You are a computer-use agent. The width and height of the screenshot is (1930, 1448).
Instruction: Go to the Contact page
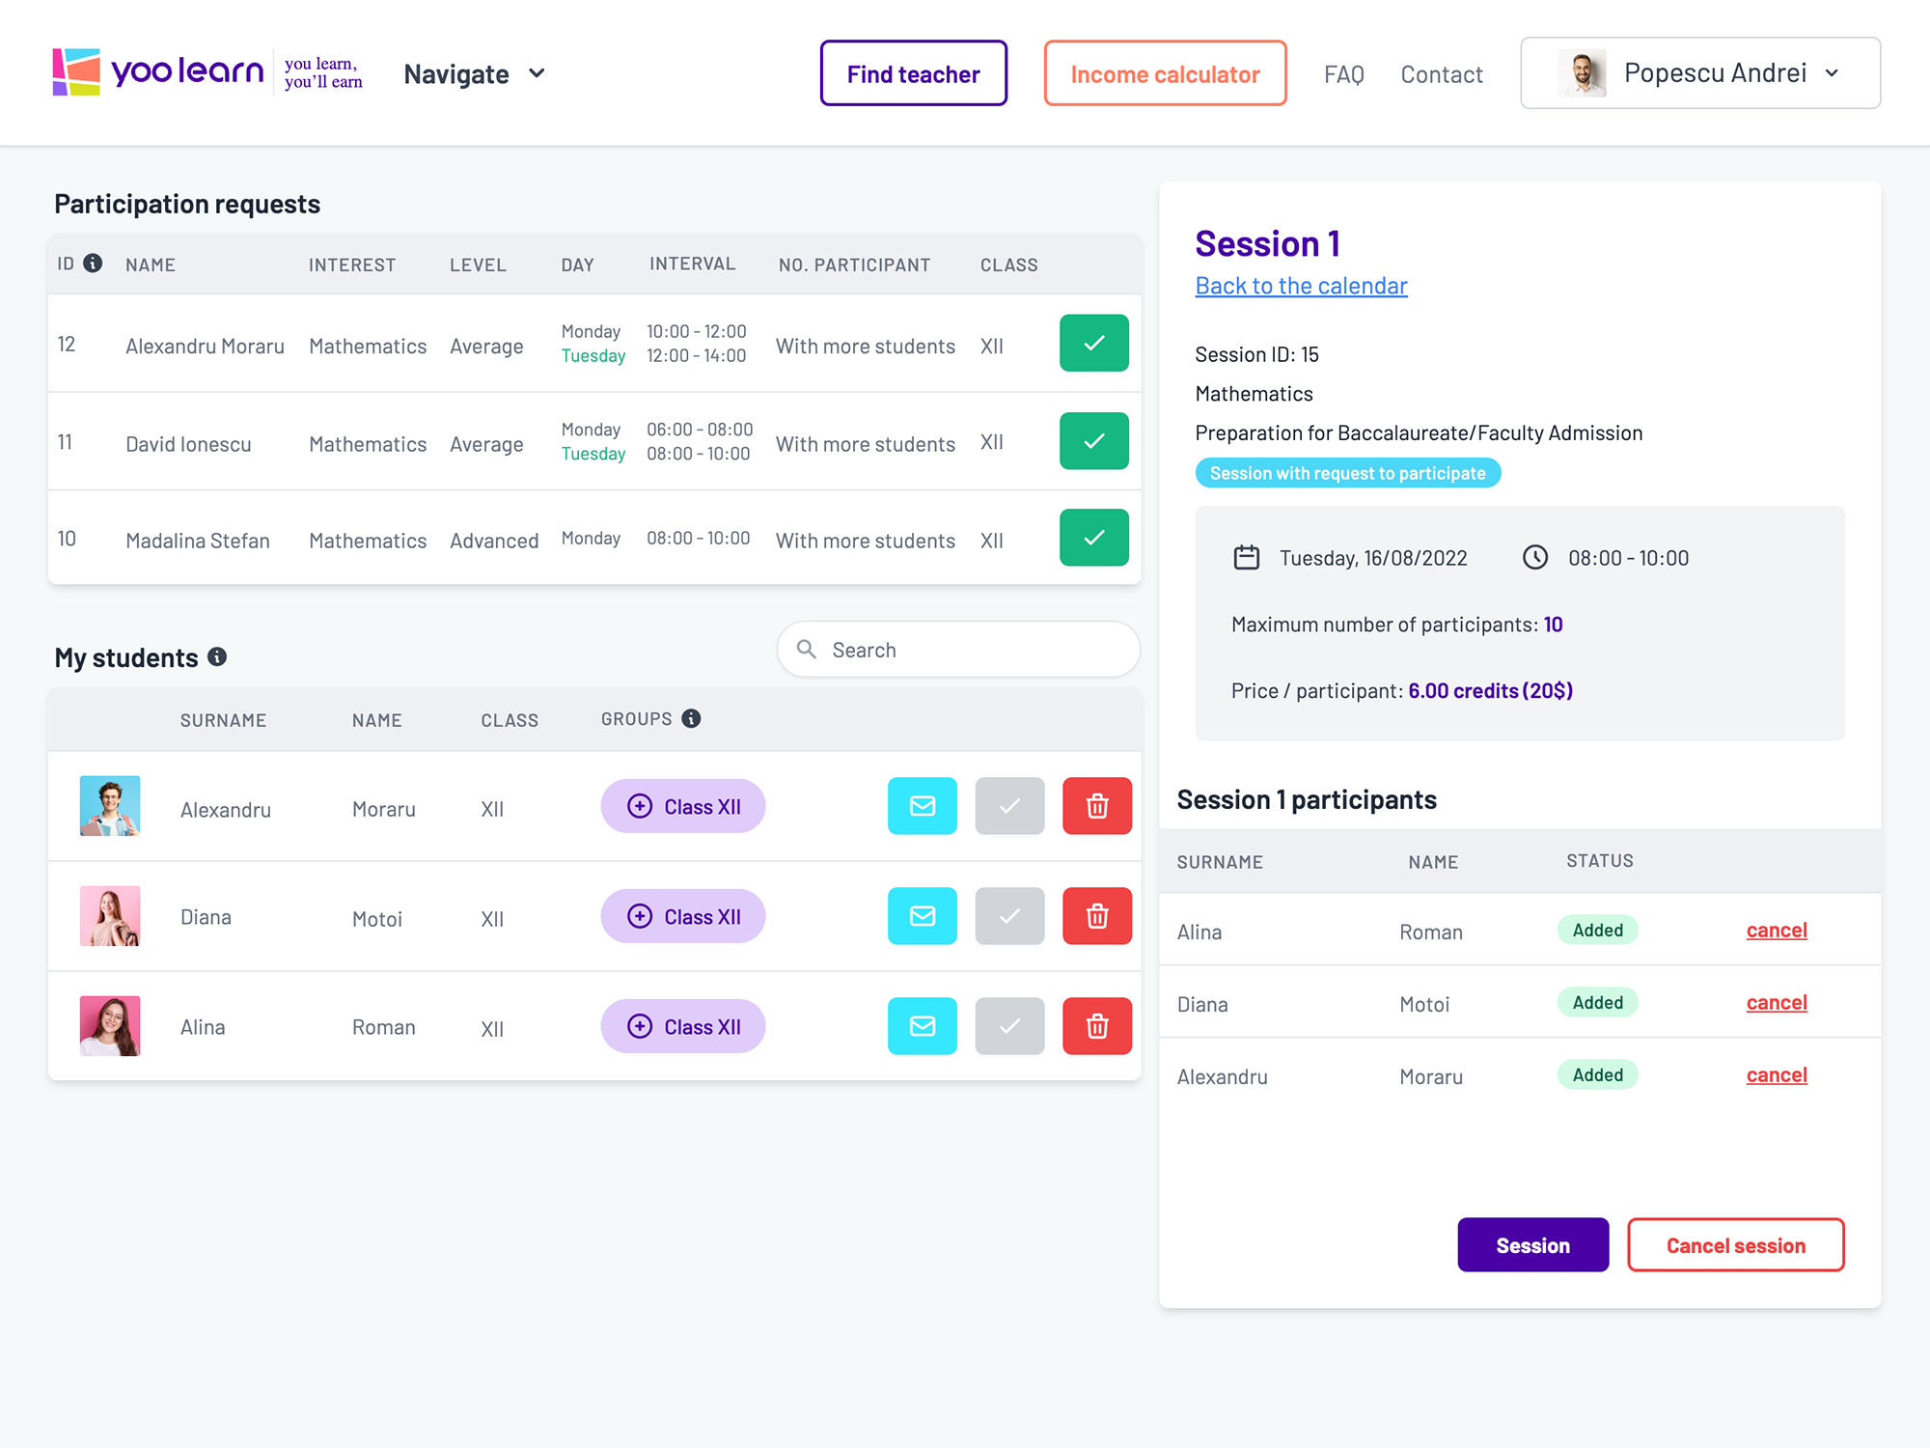click(1441, 74)
